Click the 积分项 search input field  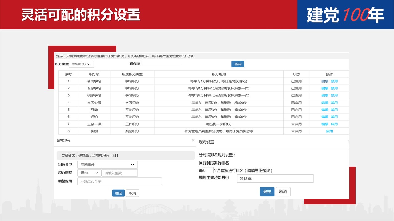coord(160,63)
